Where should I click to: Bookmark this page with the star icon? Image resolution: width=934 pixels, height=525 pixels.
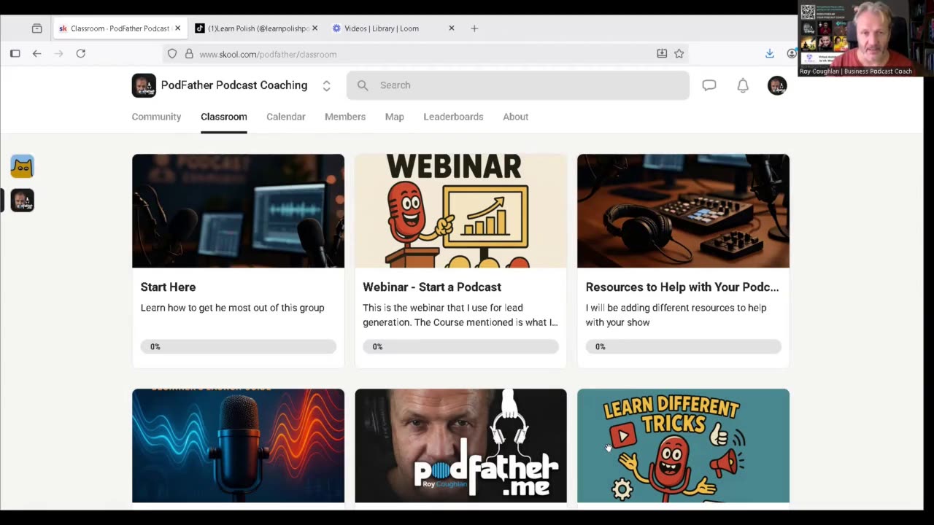coord(679,54)
